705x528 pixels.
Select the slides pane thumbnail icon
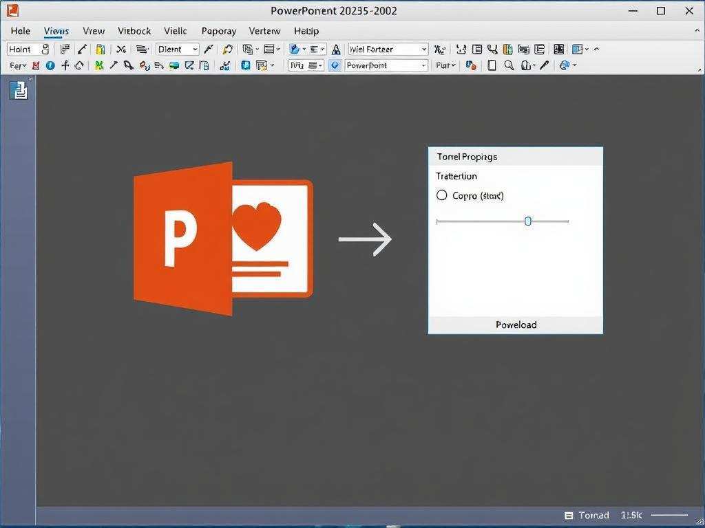coord(19,89)
